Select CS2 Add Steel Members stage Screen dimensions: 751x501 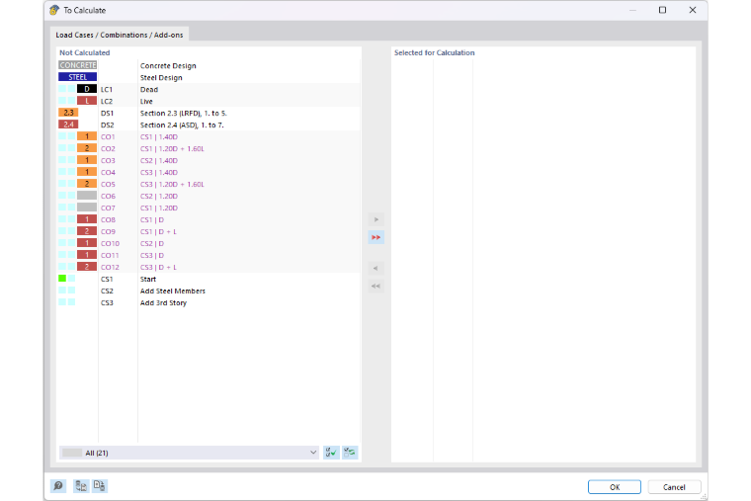[x=209, y=291]
